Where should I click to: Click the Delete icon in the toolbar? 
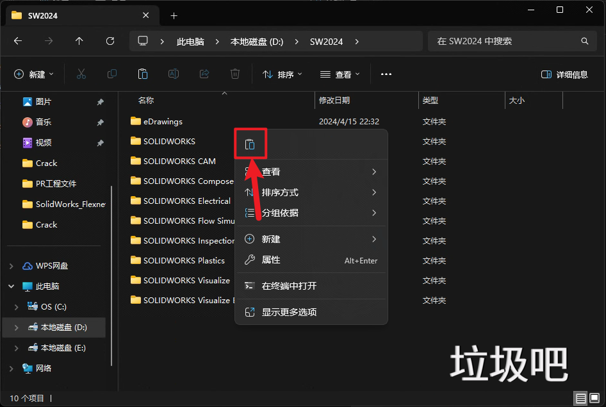click(x=234, y=74)
